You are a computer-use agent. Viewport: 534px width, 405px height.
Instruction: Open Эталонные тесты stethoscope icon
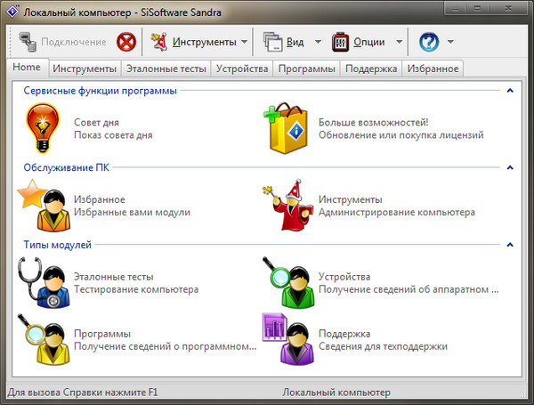(x=42, y=281)
